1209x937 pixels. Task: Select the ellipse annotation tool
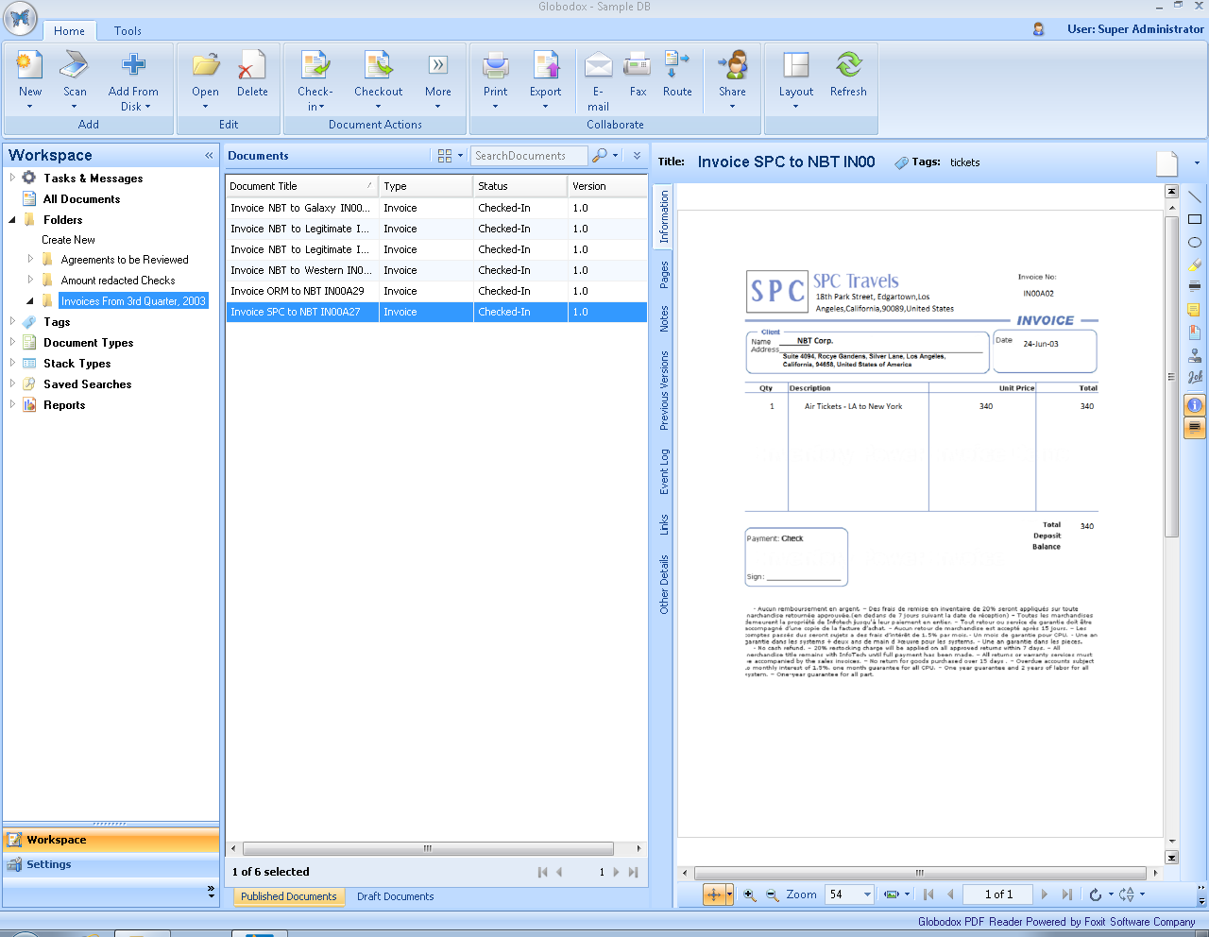pyautogui.click(x=1195, y=242)
